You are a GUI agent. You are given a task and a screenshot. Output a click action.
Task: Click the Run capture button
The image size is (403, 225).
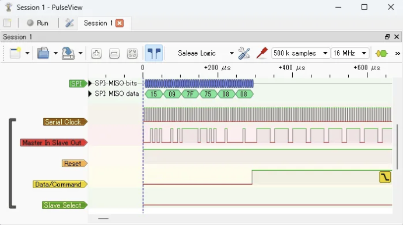[x=37, y=23]
